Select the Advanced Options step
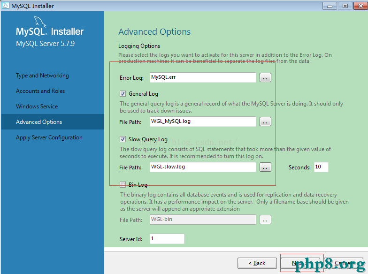Image resolution: width=368 pixels, height=274 pixels. (53, 122)
